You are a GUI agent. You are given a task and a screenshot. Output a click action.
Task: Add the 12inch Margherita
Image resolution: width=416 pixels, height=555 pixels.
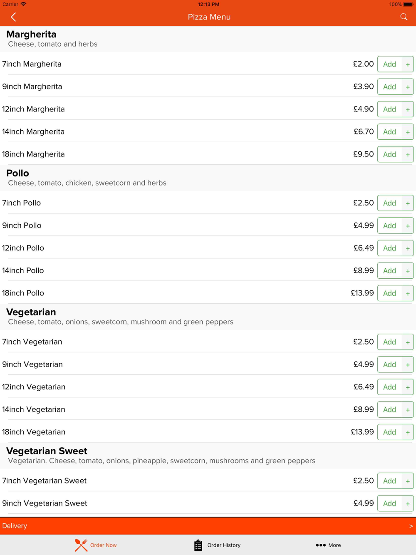coord(390,109)
